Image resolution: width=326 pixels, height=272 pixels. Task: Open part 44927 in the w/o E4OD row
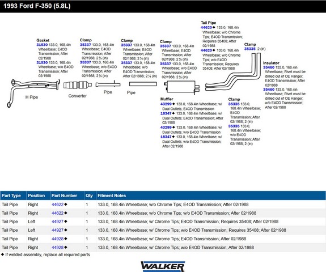pyautogui.click(x=58, y=230)
